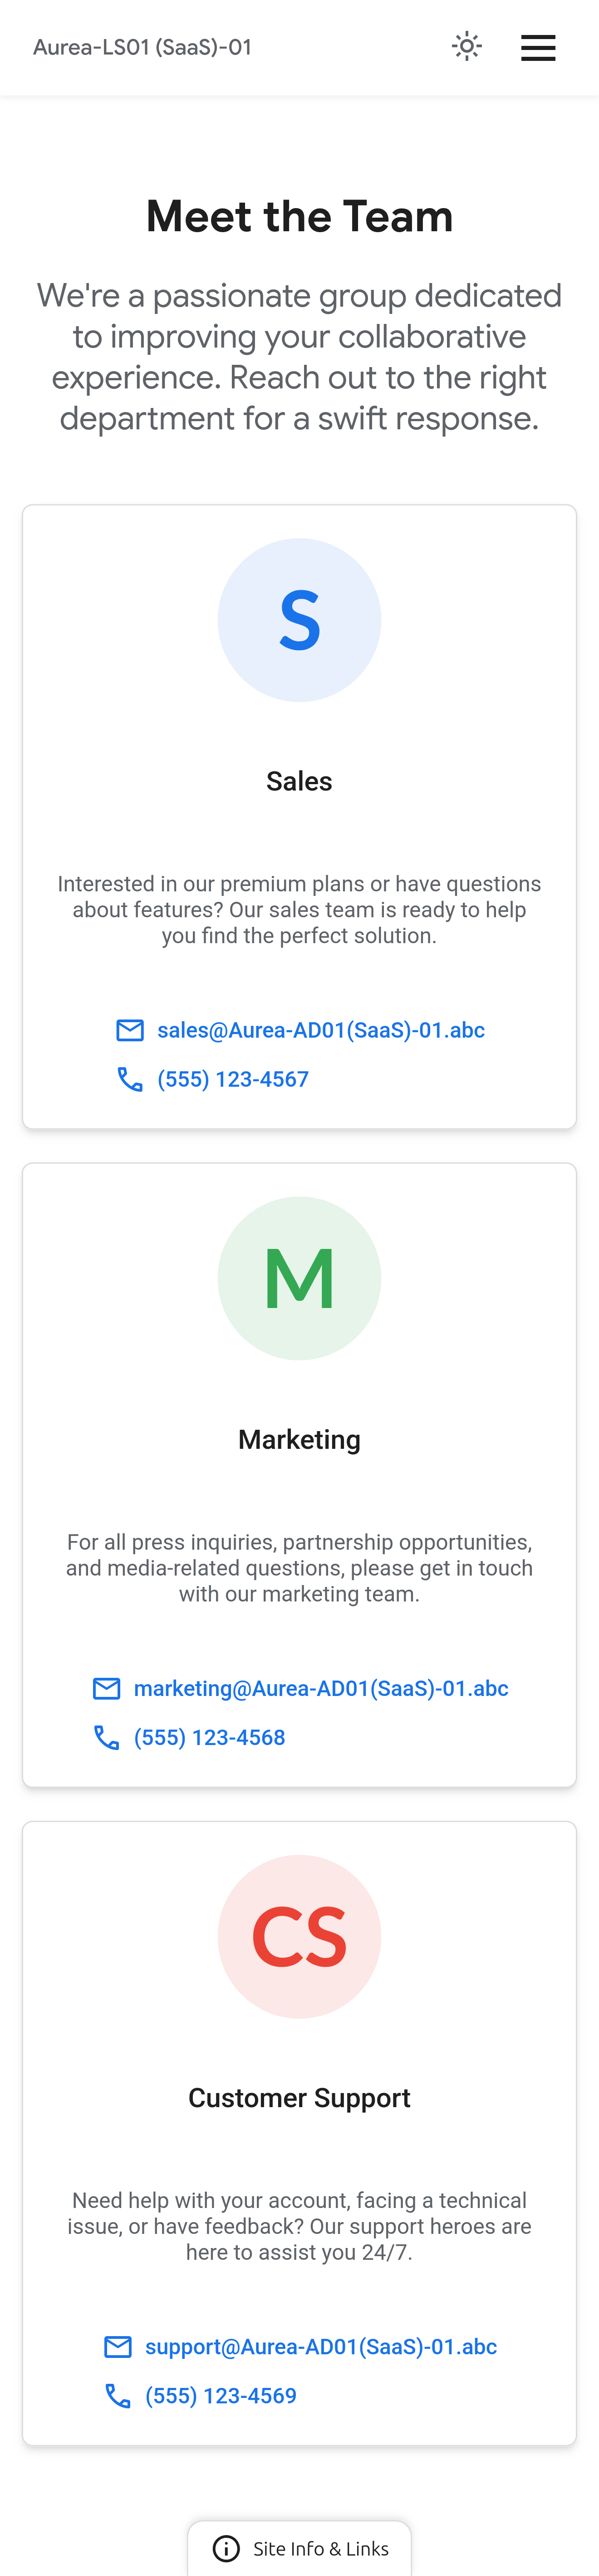Screen dimensions: 599x2576
Task: Email marketing@Aurea-AD01(SaaS)-01.abc
Action: tap(320, 1688)
